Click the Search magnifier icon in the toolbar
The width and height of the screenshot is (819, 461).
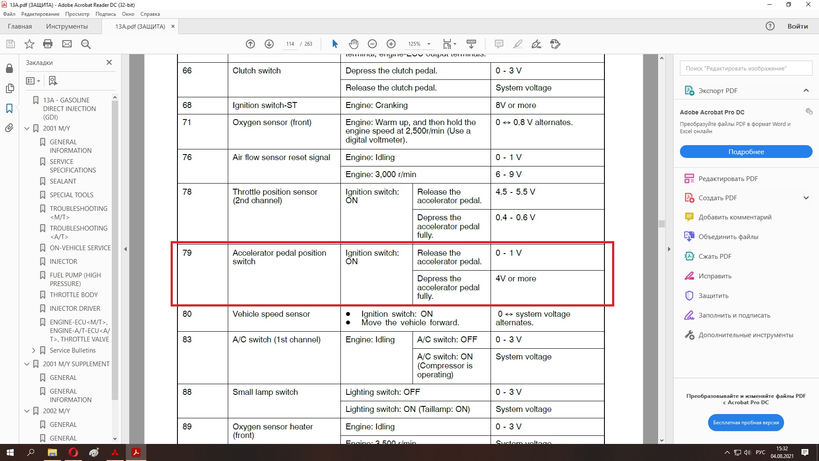(x=86, y=44)
